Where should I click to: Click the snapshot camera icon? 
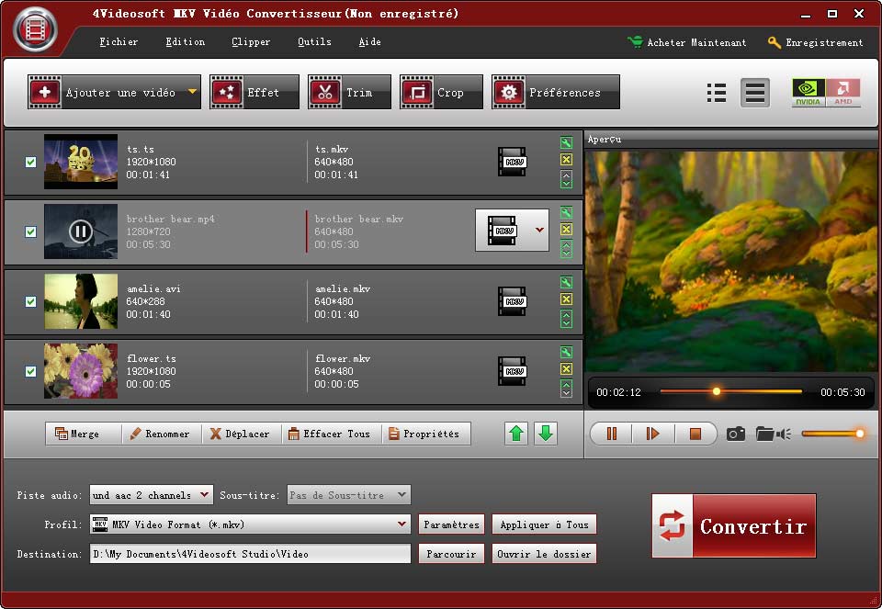[x=736, y=434]
